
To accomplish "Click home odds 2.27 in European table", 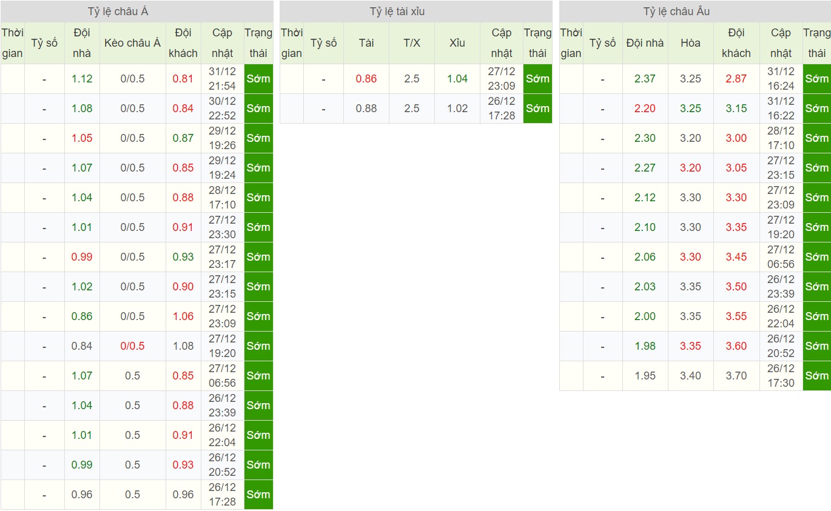I will click(x=645, y=168).
